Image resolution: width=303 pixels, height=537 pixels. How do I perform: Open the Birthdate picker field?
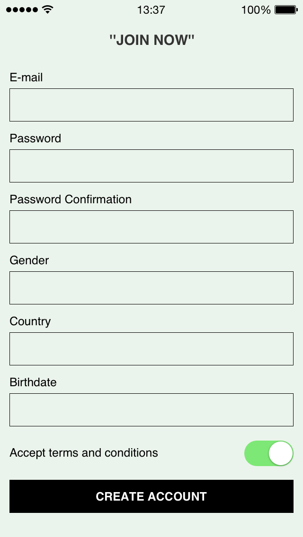pyautogui.click(x=151, y=410)
